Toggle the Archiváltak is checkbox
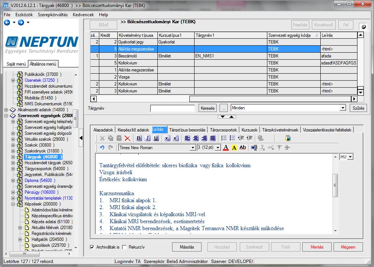The image size is (374, 267). [x=92, y=247]
